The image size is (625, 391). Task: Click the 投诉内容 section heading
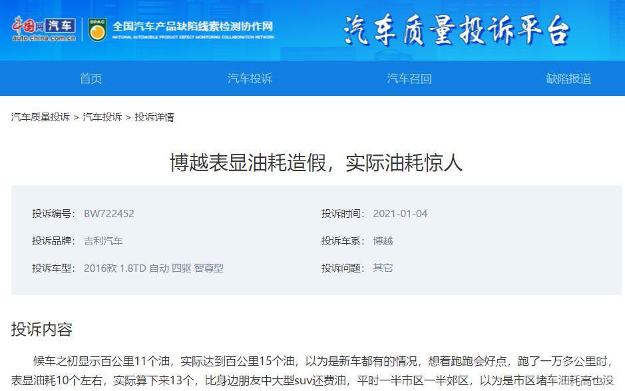pos(42,330)
